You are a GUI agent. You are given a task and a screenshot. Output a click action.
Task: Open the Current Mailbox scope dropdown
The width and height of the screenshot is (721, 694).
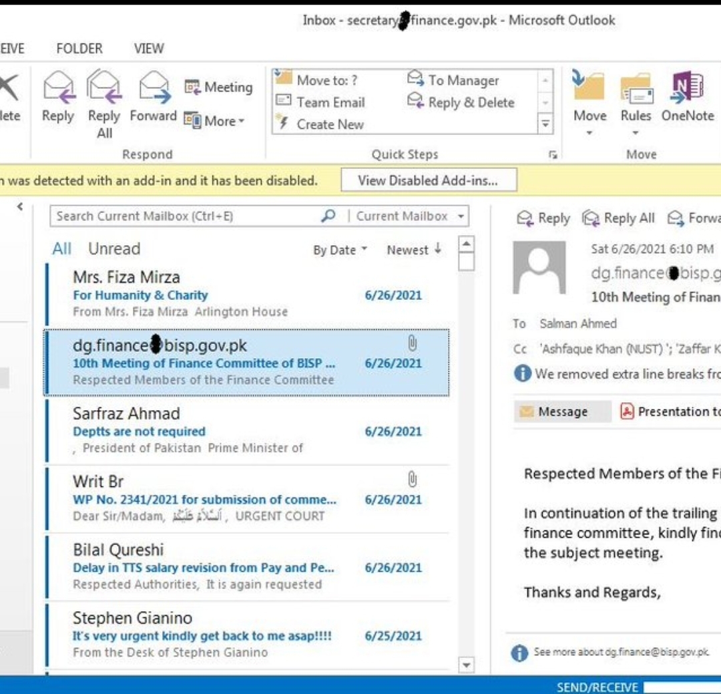410,216
